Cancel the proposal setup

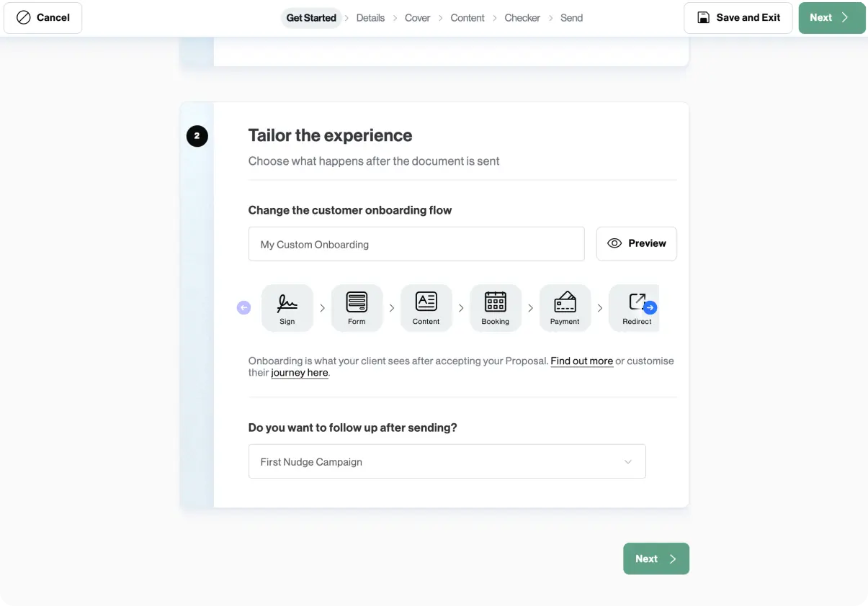(42, 17)
